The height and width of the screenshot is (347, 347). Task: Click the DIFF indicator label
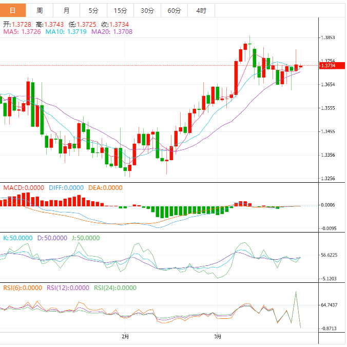[x=66, y=188]
